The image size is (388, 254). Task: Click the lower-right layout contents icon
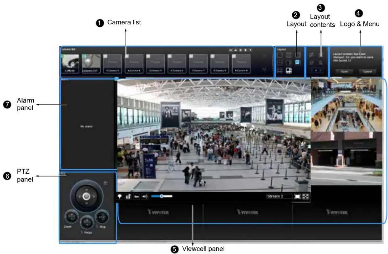tap(321, 63)
